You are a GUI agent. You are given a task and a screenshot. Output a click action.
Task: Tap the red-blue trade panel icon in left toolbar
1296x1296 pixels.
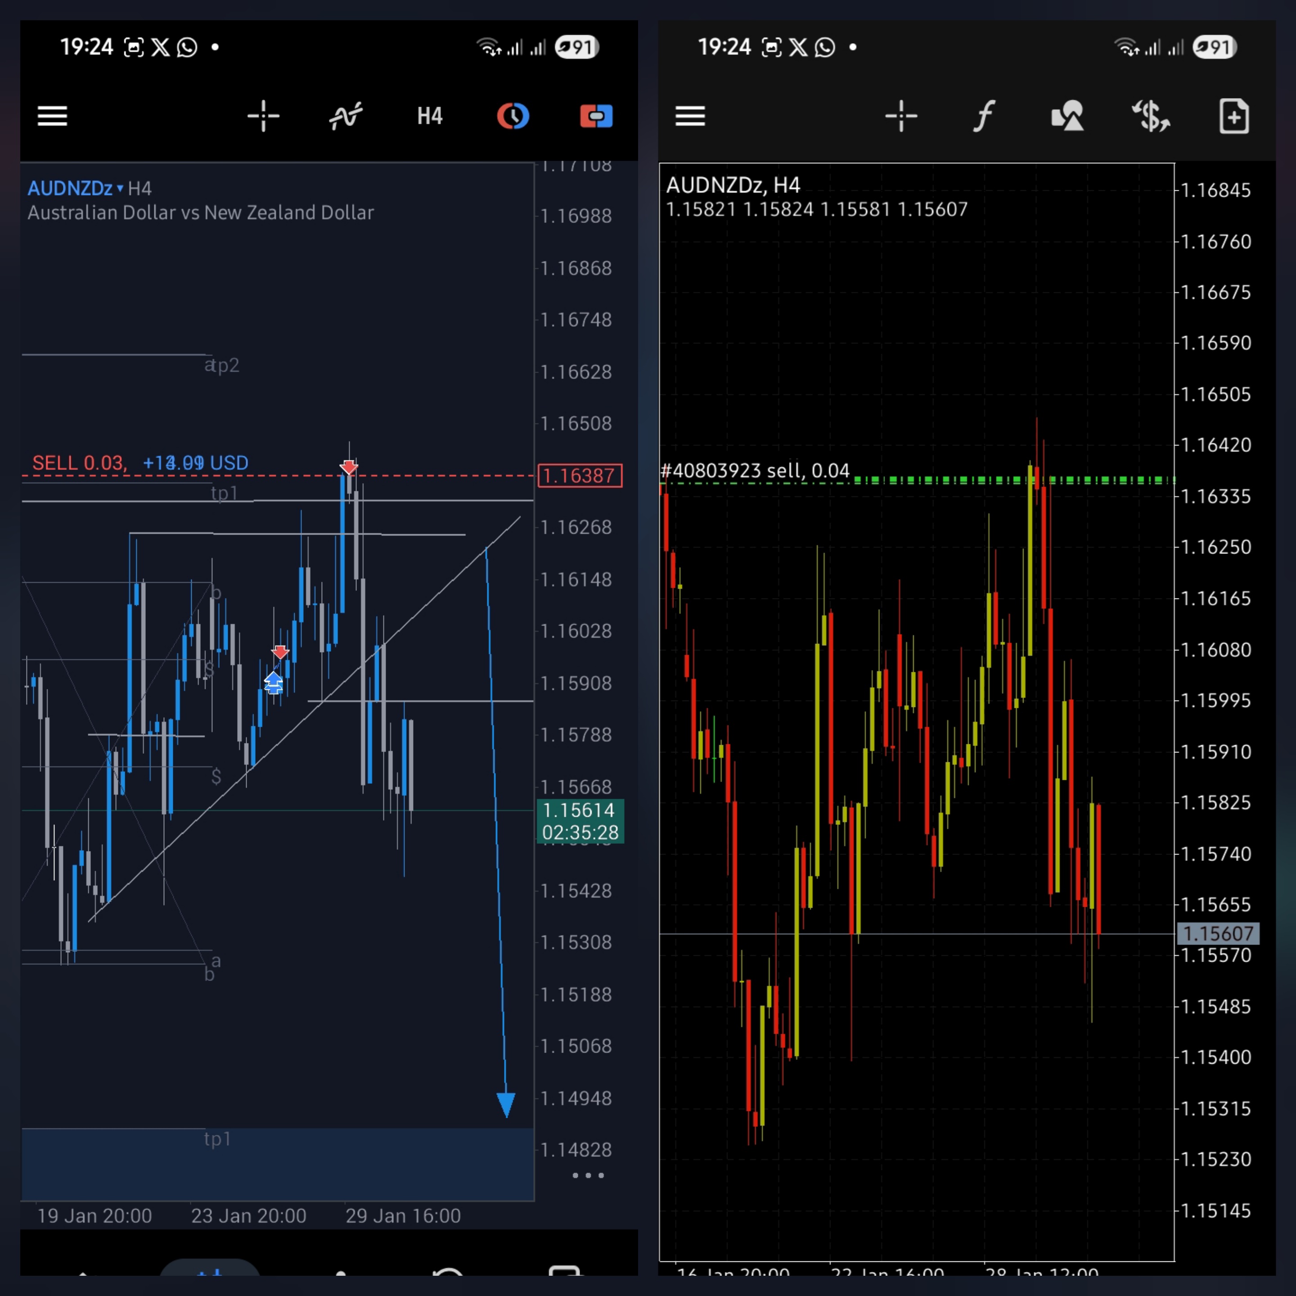pyautogui.click(x=596, y=116)
